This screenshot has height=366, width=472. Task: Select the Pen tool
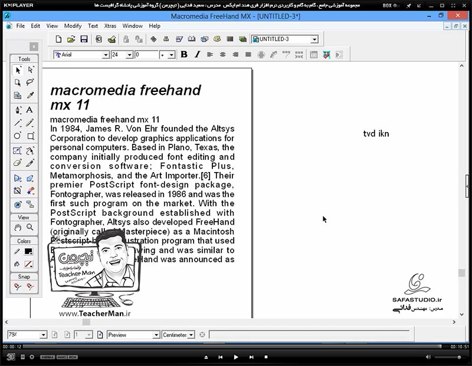(18, 110)
